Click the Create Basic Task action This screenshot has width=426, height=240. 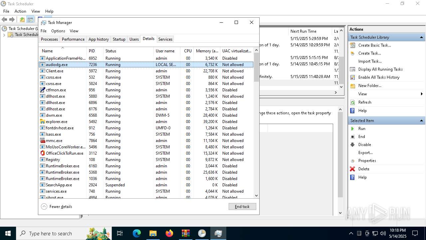pos(374,45)
